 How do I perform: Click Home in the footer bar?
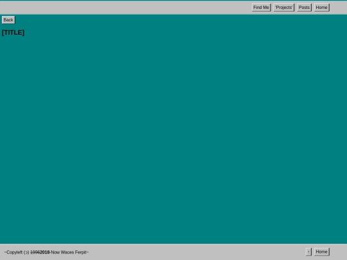click(x=321, y=252)
